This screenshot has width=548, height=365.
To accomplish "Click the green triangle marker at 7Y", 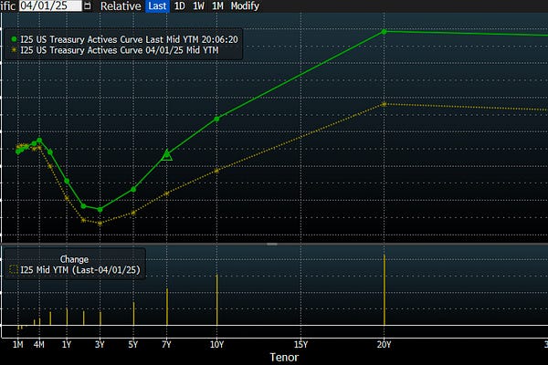I will [x=167, y=155].
